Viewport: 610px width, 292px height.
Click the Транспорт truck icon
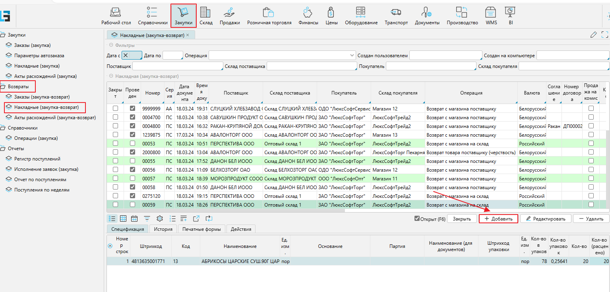click(396, 16)
